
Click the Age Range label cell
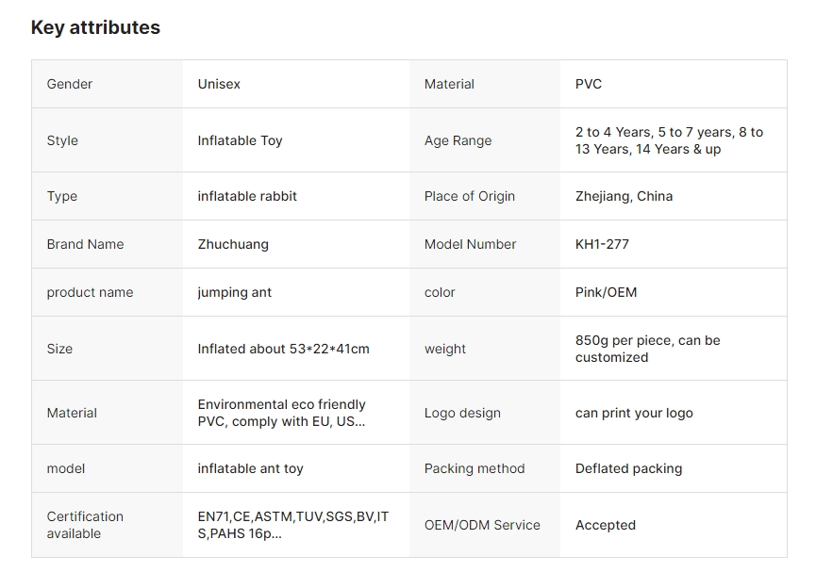coord(458,140)
